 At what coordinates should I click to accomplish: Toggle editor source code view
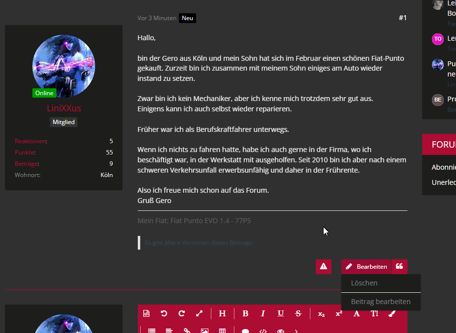point(146,314)
